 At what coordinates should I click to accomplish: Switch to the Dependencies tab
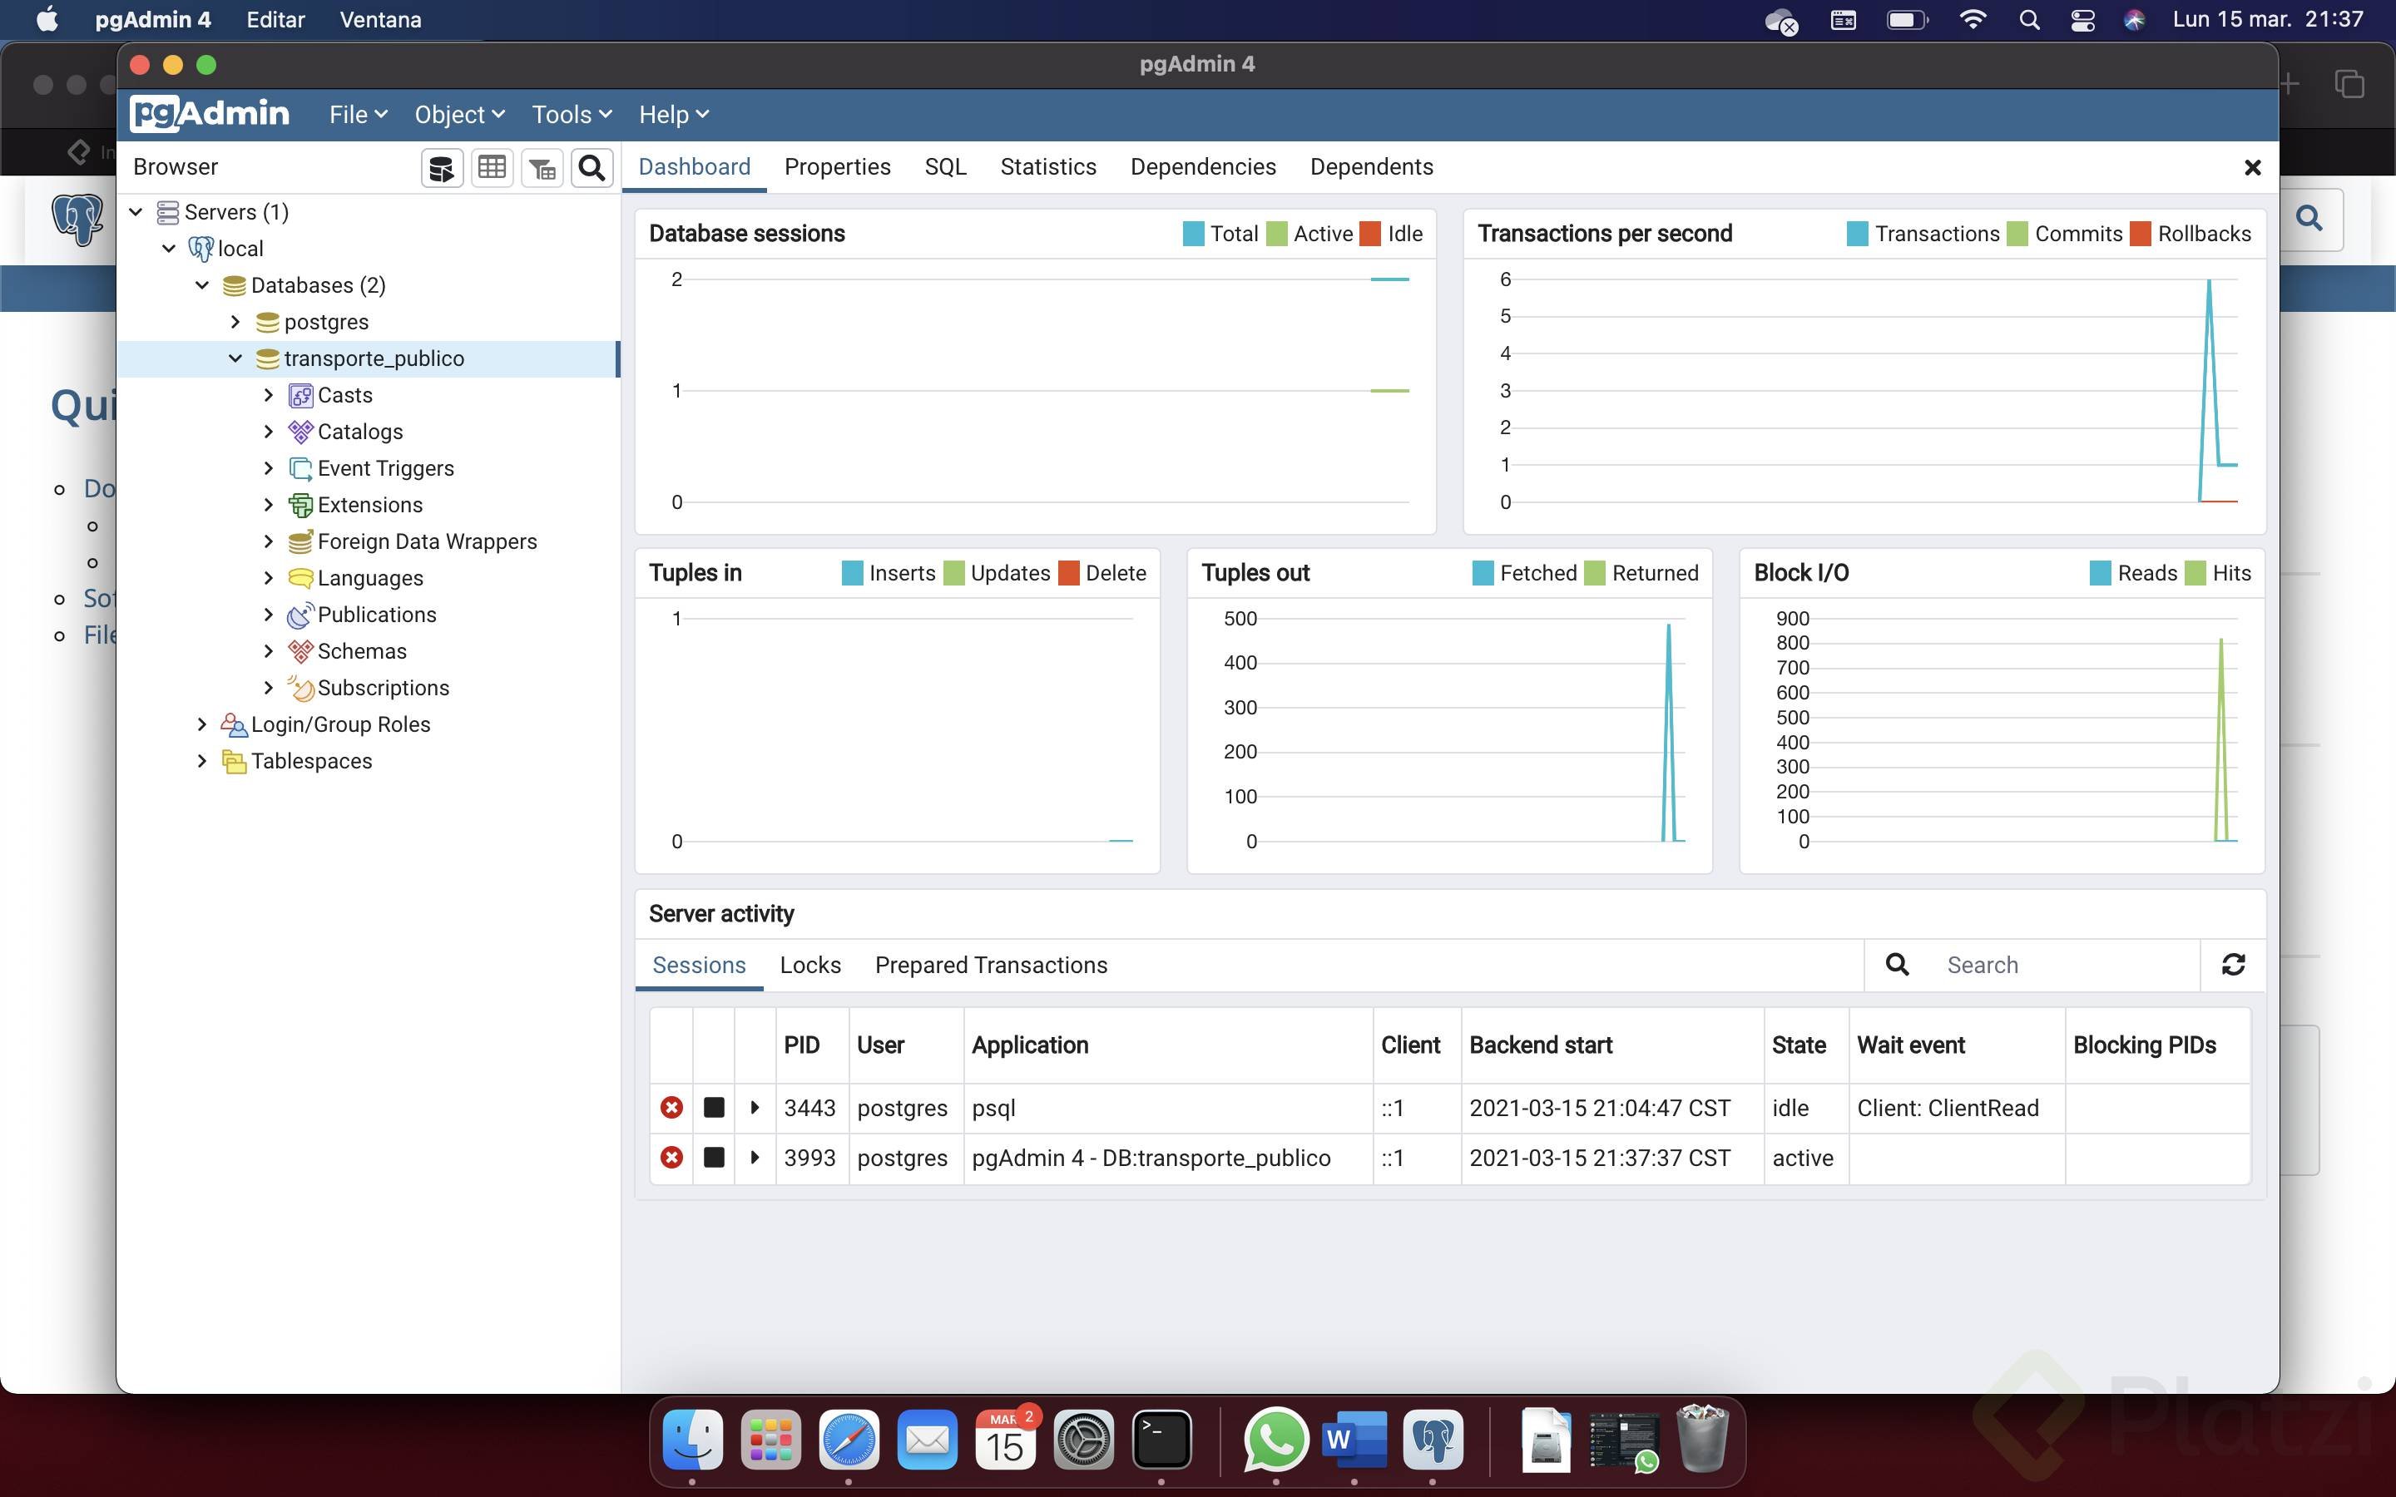point(1203,167)
